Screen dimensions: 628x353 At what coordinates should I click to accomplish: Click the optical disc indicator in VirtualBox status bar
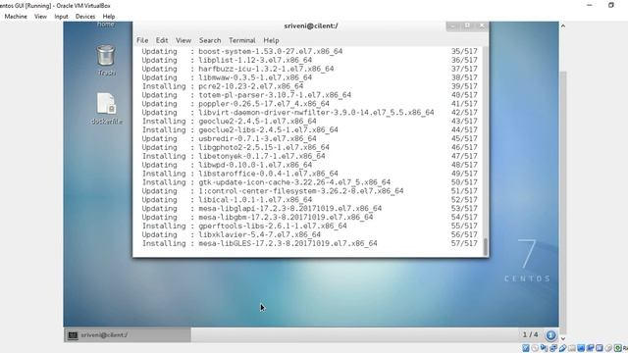point(535,348)
